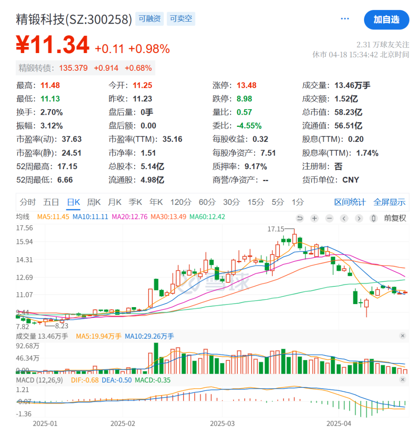414x434 pixels.
Task: Zoom out the K-line chart with minus icon
Action: pyautogui.click(x=329, y=218)
